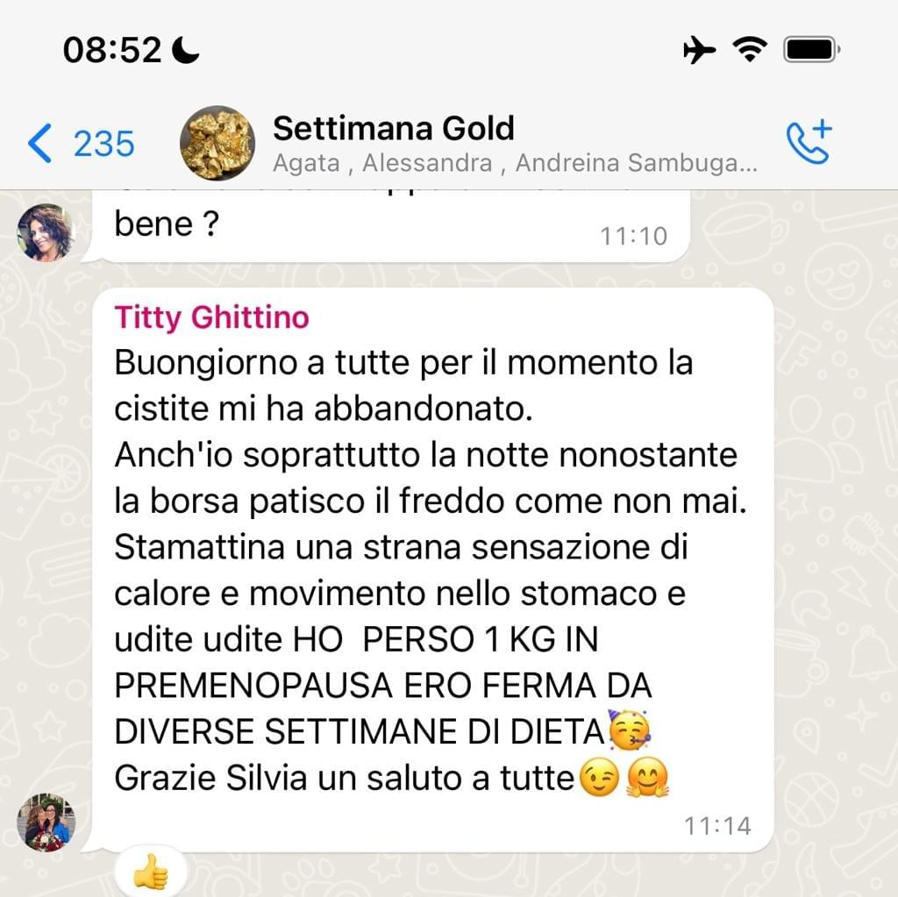Open Settimana Gold group info title
The image size is (898, 897).
pyautogui.click(x=394, y=128)
